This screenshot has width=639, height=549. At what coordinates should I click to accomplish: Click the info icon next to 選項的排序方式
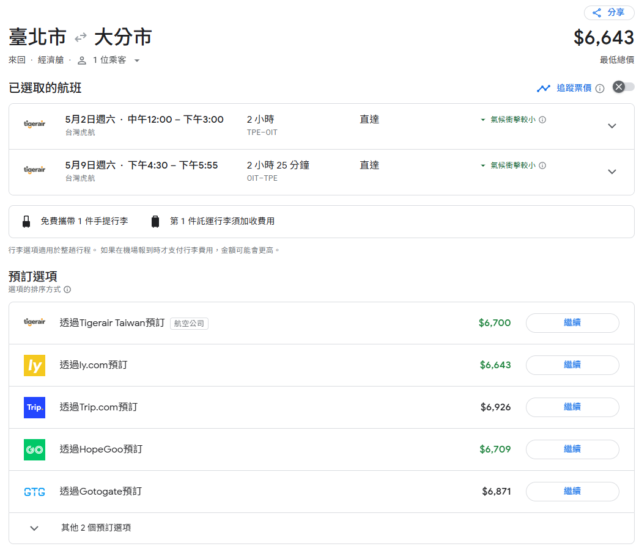point(67,288)
